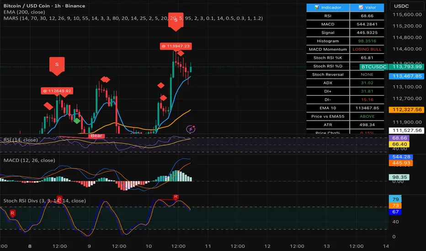Click date 9 on time axis

89,246
